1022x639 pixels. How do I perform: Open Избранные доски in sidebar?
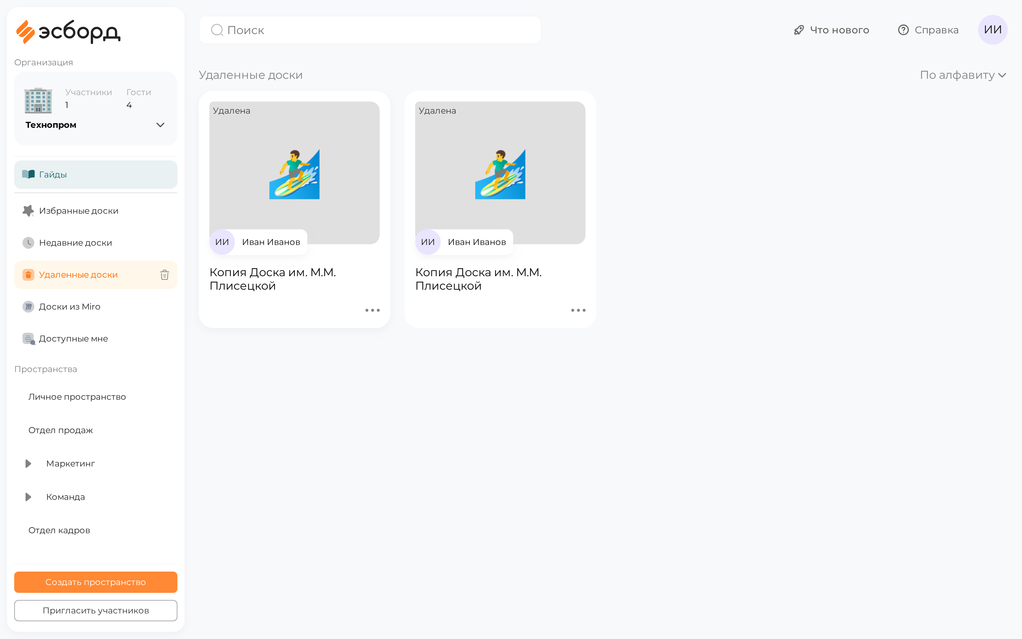(96, 211)
